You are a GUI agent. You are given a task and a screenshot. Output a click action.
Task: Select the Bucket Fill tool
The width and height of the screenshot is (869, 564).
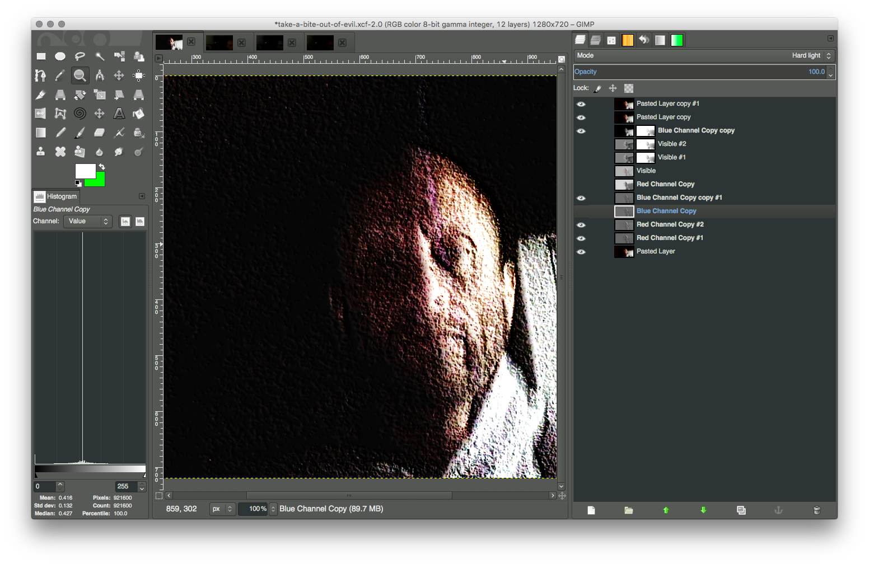click(x=139, y=114)
